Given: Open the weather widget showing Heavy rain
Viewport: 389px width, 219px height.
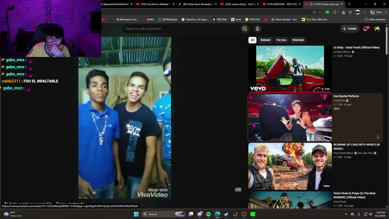Looking at the screenshot, I should (x=13, y=214).
